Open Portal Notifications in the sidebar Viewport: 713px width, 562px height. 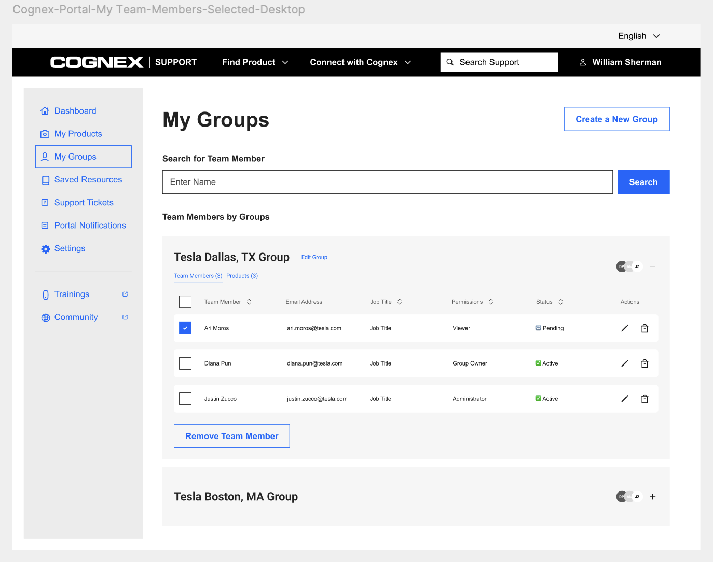point(90,226)
